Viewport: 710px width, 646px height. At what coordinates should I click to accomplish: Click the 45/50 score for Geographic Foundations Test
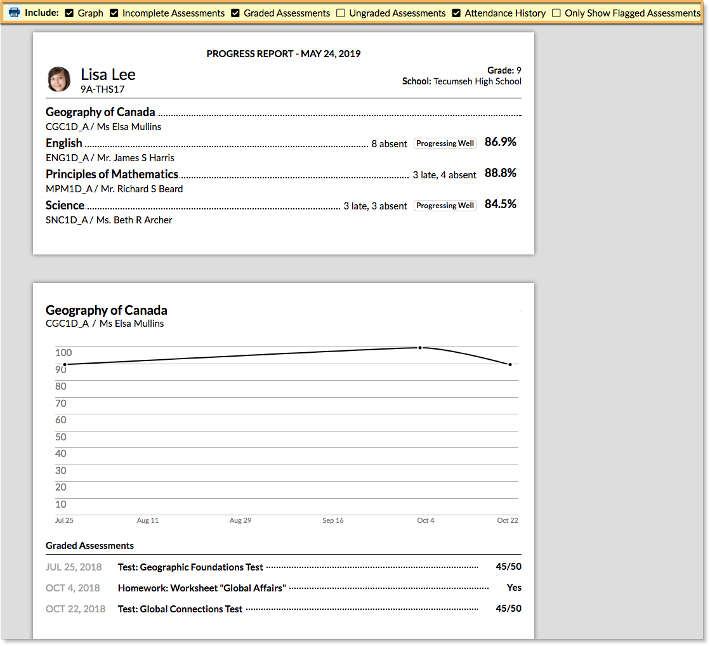pyautogui.click(x=508, y=567)
